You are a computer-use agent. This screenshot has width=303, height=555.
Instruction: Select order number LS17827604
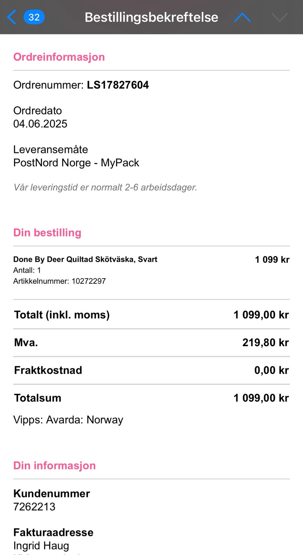click(x=118, y=85)
